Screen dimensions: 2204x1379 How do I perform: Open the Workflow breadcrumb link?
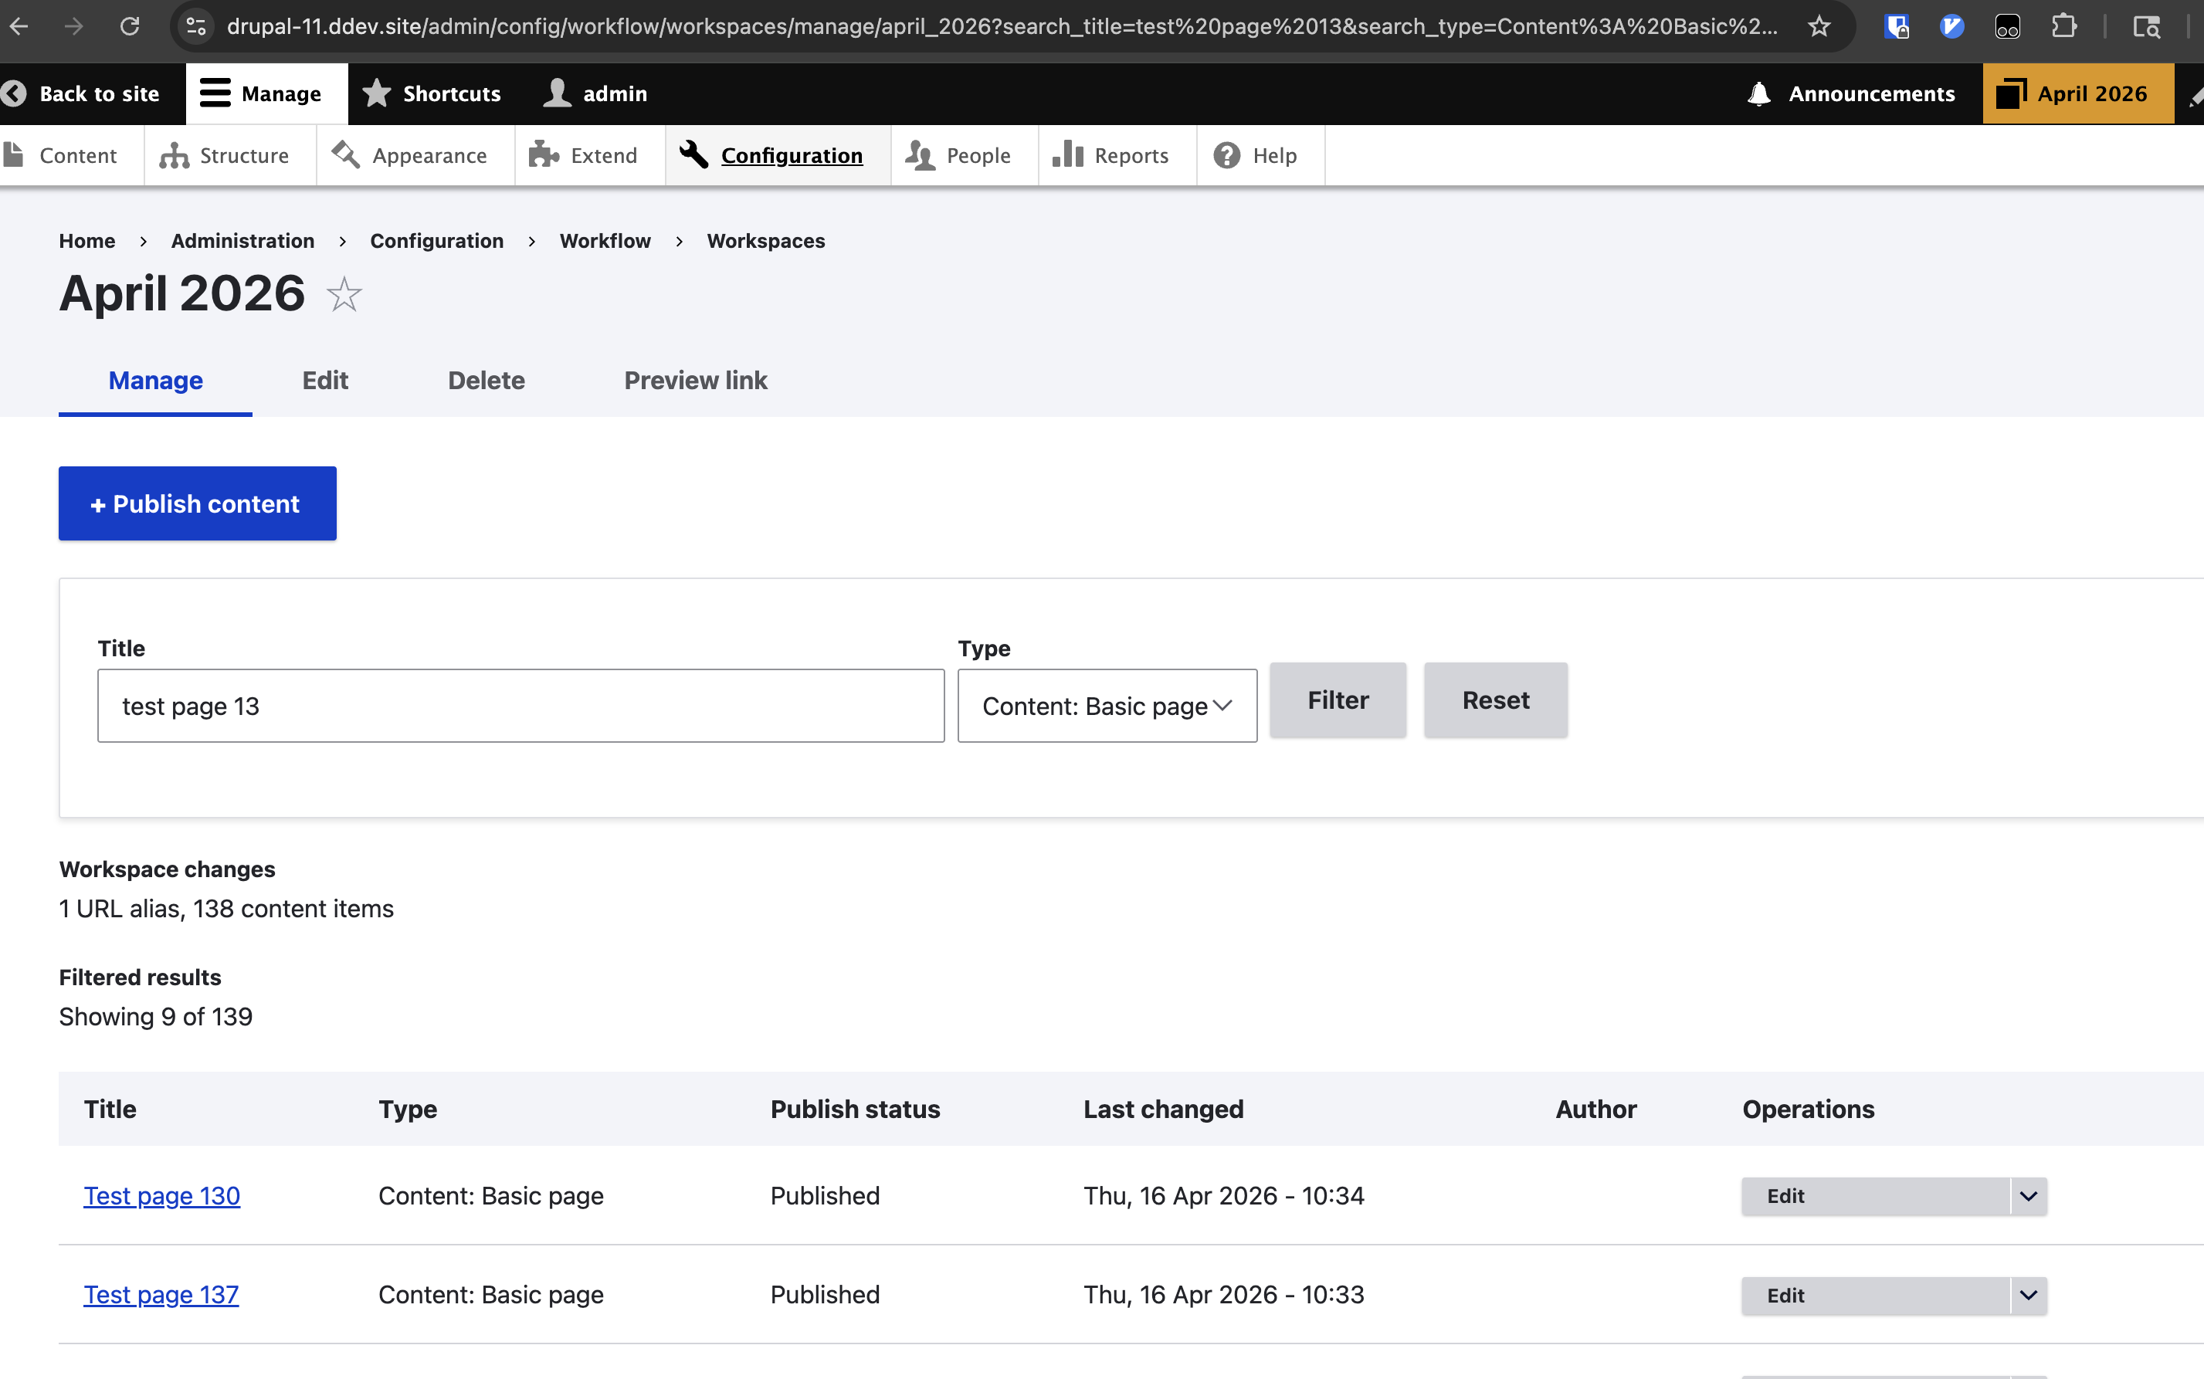pos(605,241)
